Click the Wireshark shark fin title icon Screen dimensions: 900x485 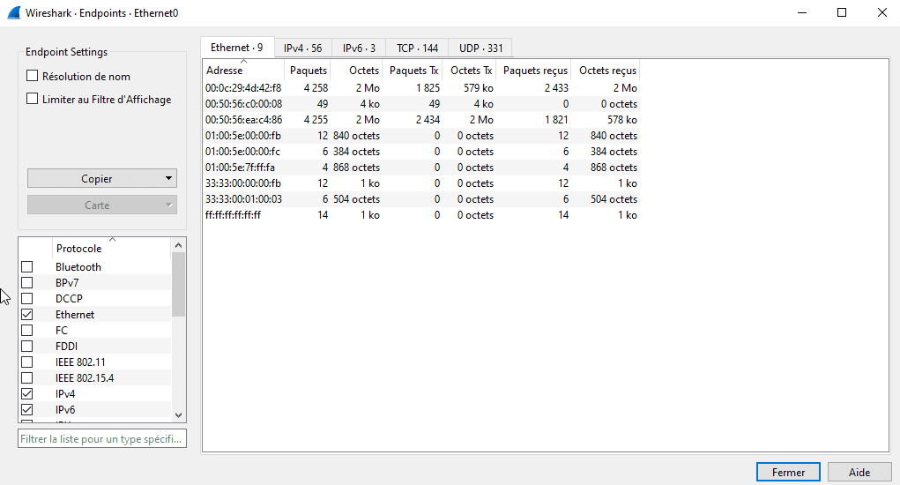tap(14, 12)
